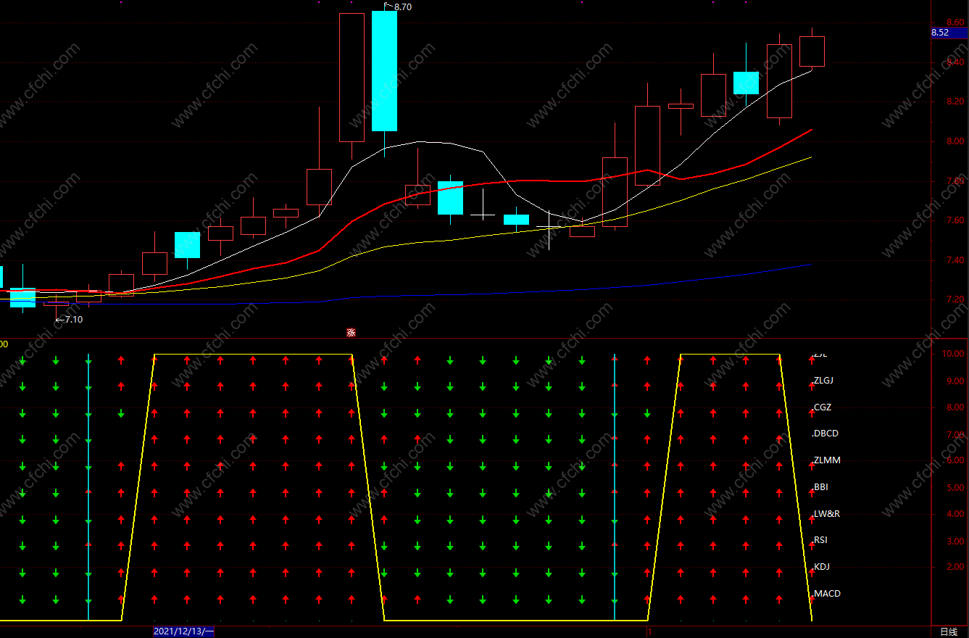Click the 8.00 price axis value
969x638 pixels.
pos(956,141)
